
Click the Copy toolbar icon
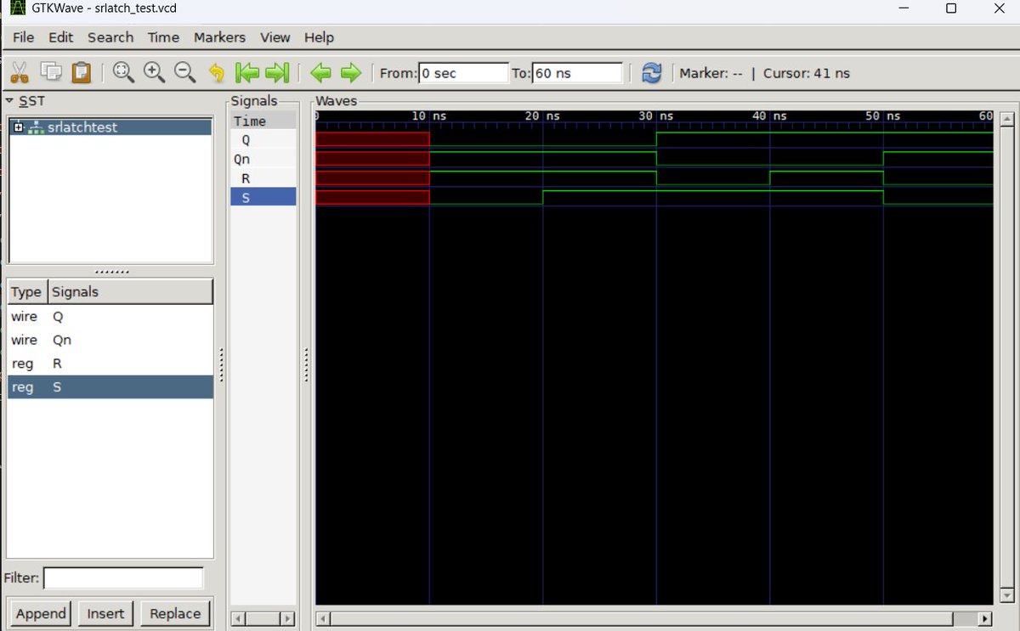[52, 73]
